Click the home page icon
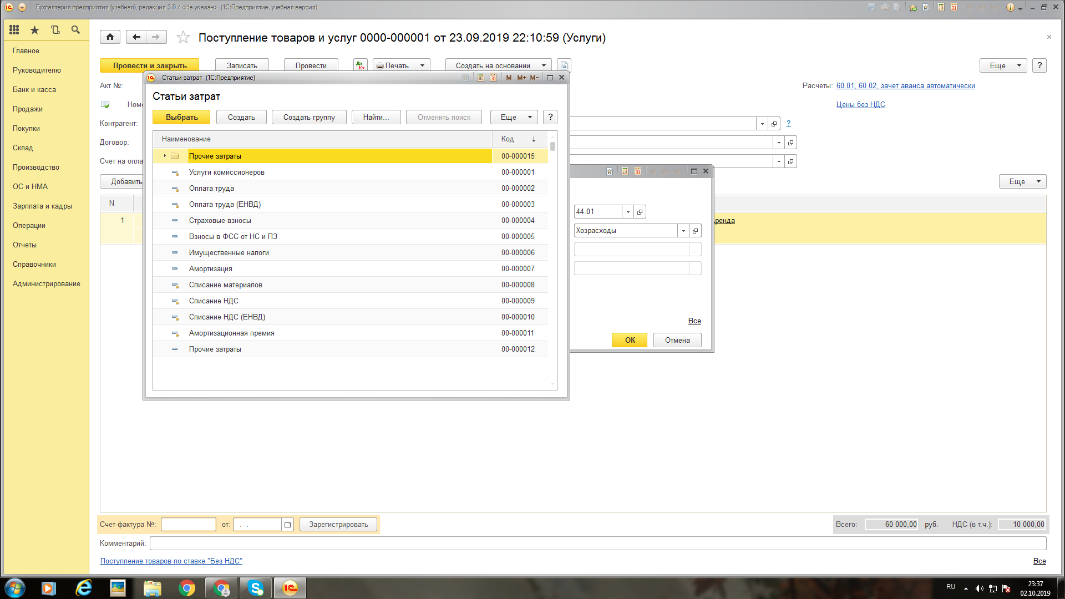 click(110, 37)
